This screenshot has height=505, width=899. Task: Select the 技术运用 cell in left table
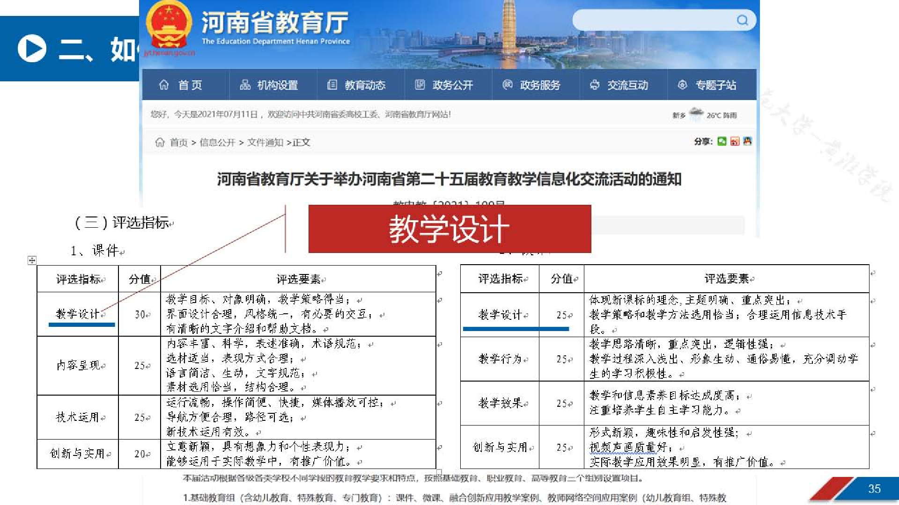click(78, 417)
